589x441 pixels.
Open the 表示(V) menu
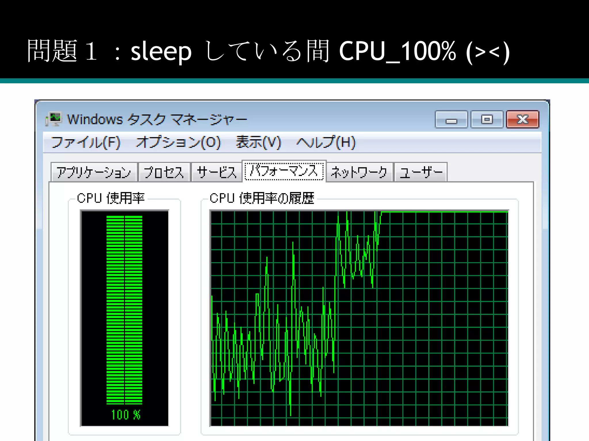point(258,142)
